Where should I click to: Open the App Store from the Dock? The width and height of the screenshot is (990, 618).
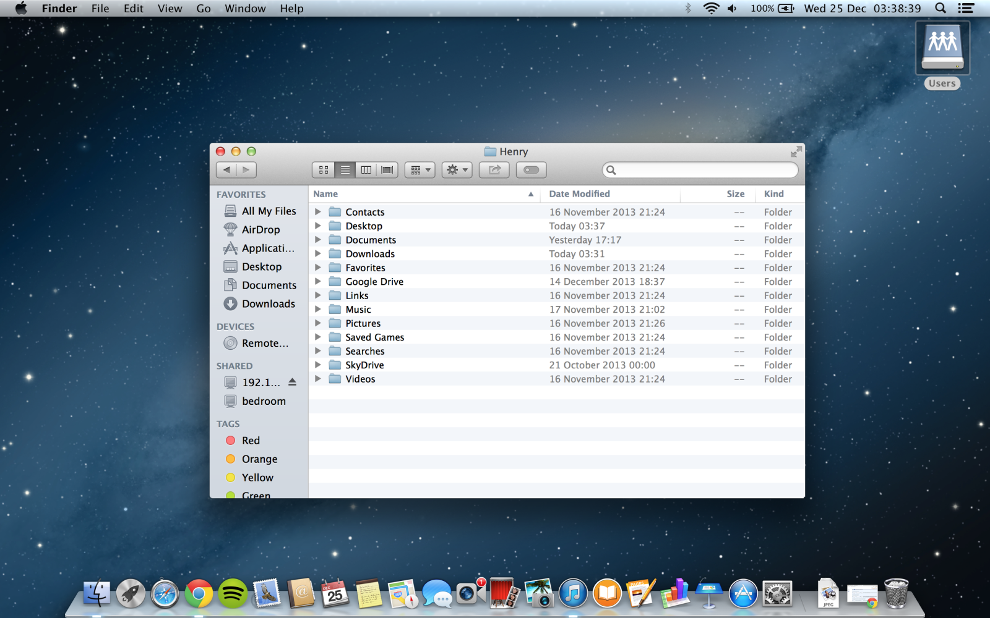(x=743, y=594)
